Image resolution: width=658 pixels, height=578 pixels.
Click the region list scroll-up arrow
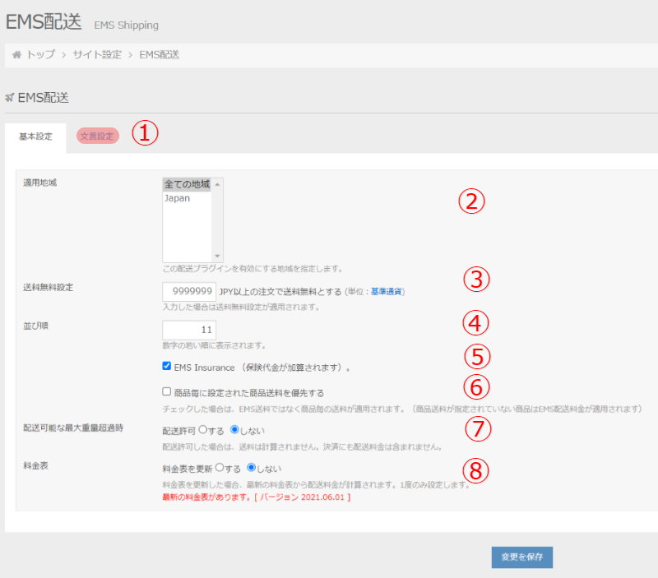point(218,185)
